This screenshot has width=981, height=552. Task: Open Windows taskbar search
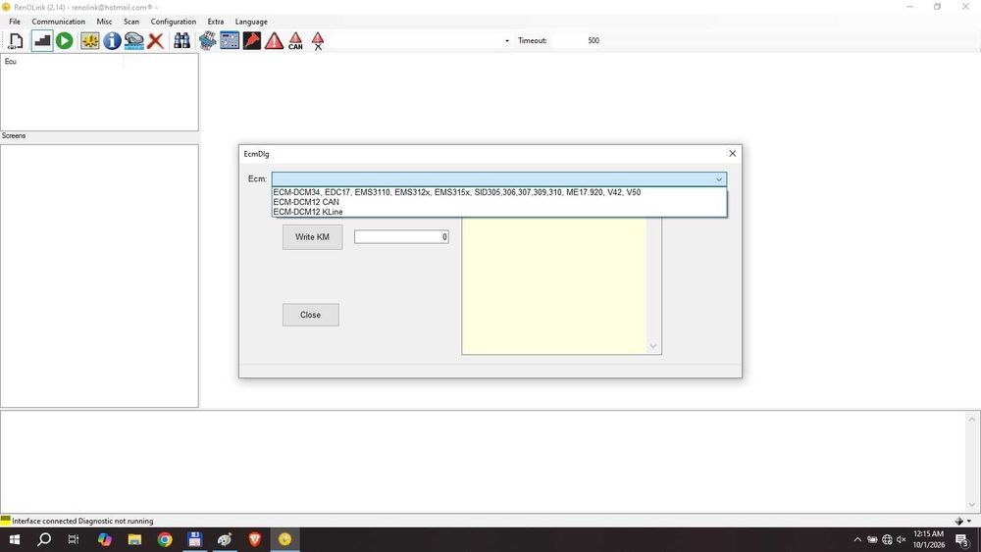pyautogui.click(x=44, y=539)
